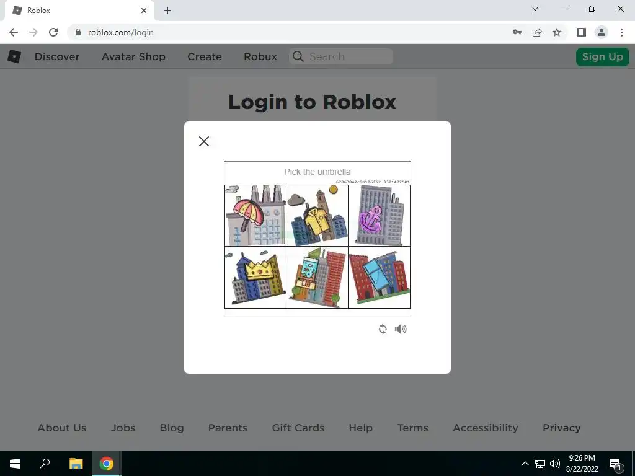635x476 pixels.
Task: Open a new browser tab
Action: pos(167,11)
